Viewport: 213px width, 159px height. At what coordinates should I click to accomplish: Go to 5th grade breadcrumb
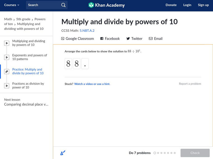pyautogui.click(x=23, y=19)
